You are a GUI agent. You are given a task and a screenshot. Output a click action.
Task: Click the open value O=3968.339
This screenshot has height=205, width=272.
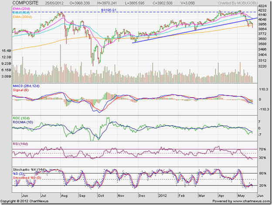coord(80,3)
